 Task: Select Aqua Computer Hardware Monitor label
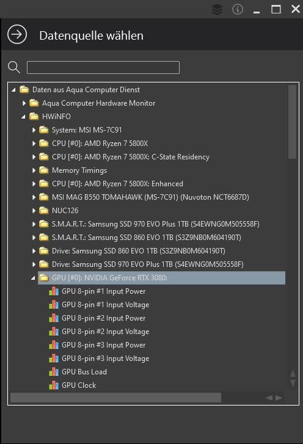point(98,103)
